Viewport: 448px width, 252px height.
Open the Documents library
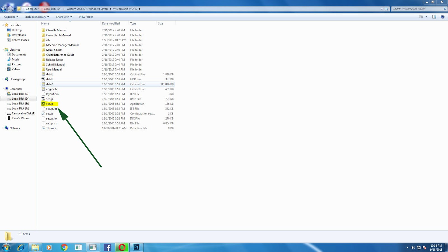tap(19, 55)
